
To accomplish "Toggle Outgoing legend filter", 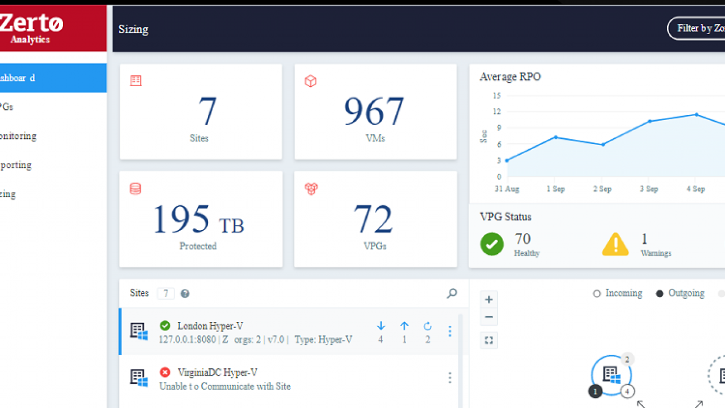I will (680, 293).
